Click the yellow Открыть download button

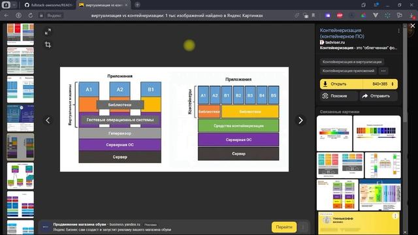341,84
